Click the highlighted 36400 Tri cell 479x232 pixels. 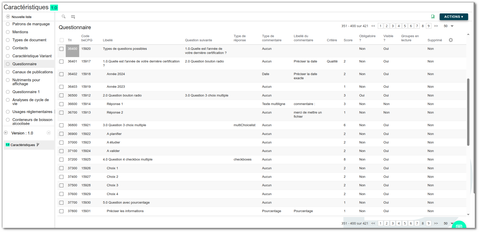[x=72, y=51]
